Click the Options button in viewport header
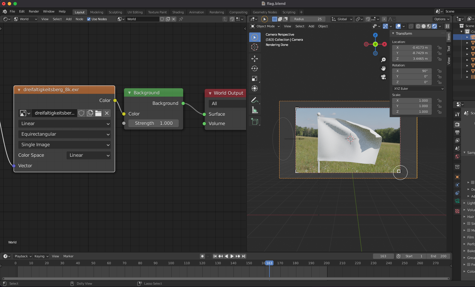 442,19
